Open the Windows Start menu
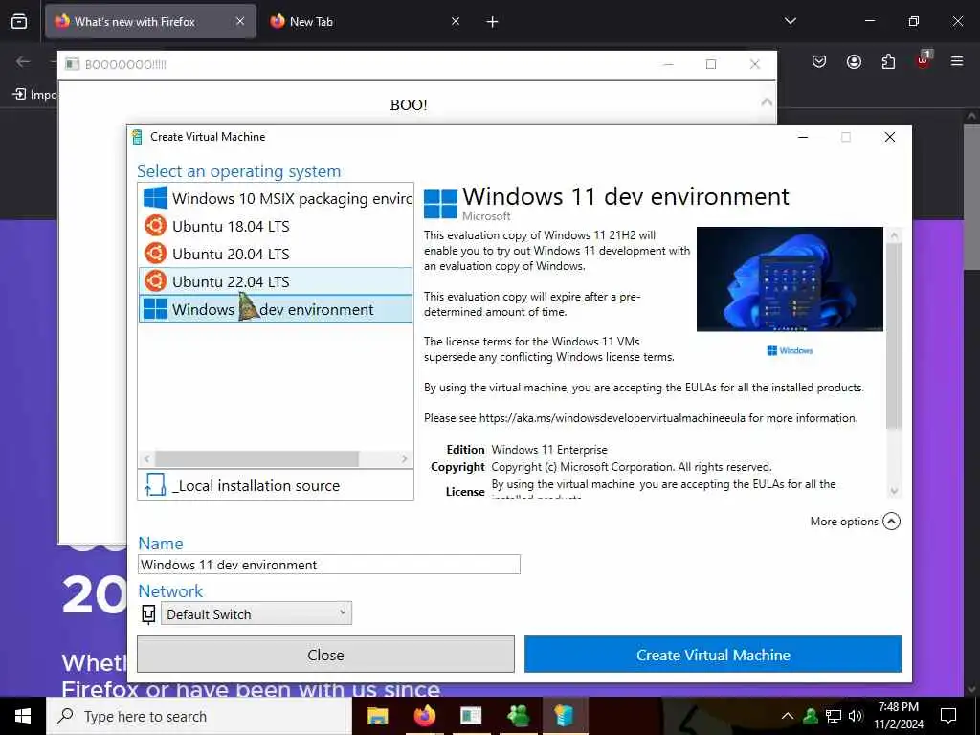Viewport: 980px width, 735px height. coord(23,716)
